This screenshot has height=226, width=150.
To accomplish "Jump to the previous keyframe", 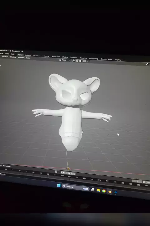I will 64,173.
